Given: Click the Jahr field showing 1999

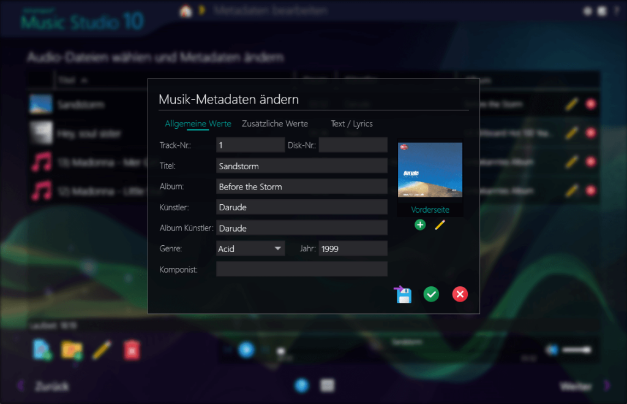Looking at the screenshot, I should click(353, 249).
